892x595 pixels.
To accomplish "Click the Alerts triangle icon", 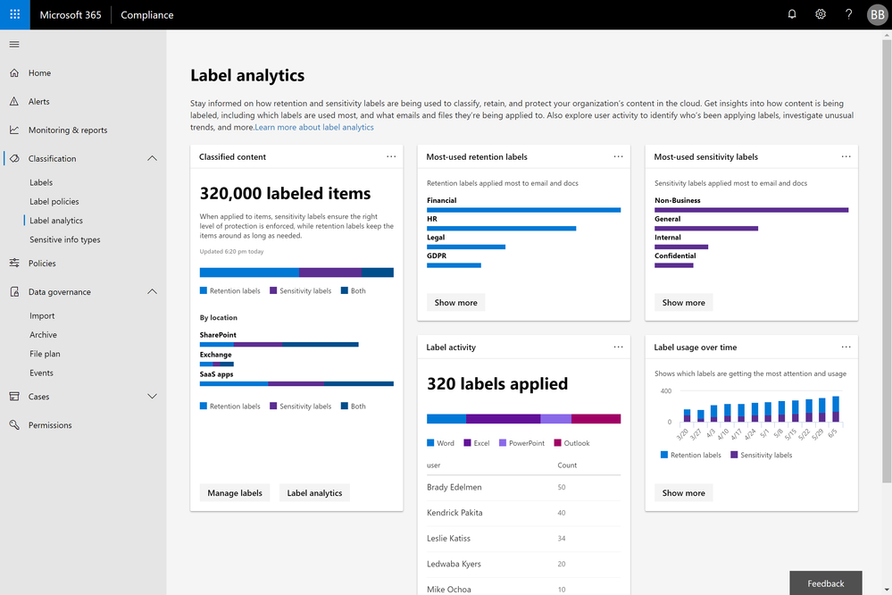I will pos(14,101).
